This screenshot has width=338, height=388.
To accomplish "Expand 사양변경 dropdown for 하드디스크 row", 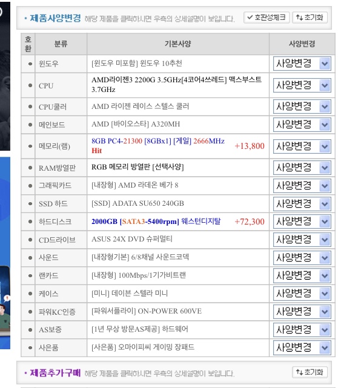I will coord(302,222).
